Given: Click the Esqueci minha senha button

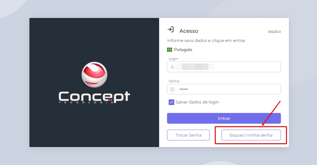Looking at the screenshot, I should pos(251,135).
